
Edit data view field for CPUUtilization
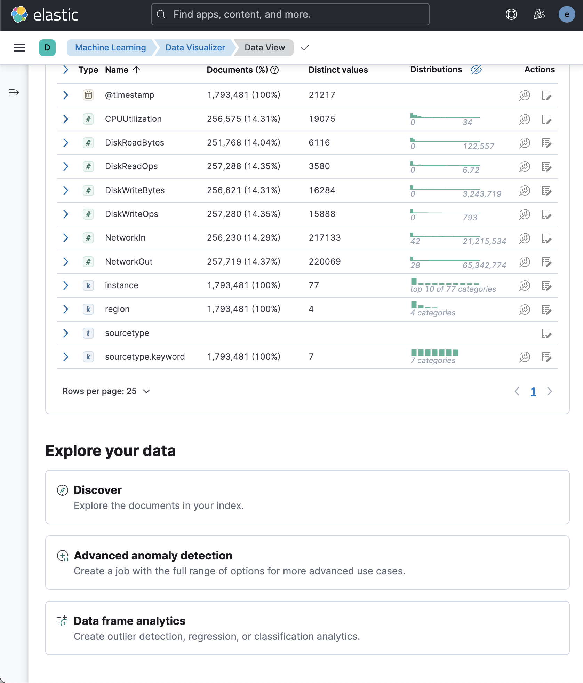click(x=546, y=119)
